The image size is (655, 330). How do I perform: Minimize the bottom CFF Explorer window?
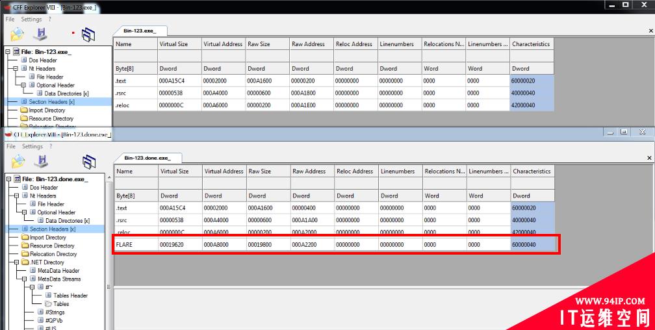coord(610,132)
